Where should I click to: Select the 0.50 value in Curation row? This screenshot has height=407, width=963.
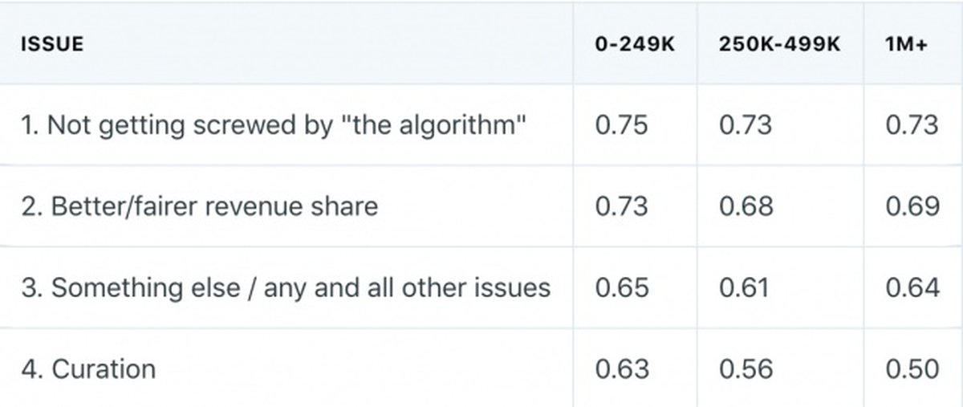coord(912,369)
